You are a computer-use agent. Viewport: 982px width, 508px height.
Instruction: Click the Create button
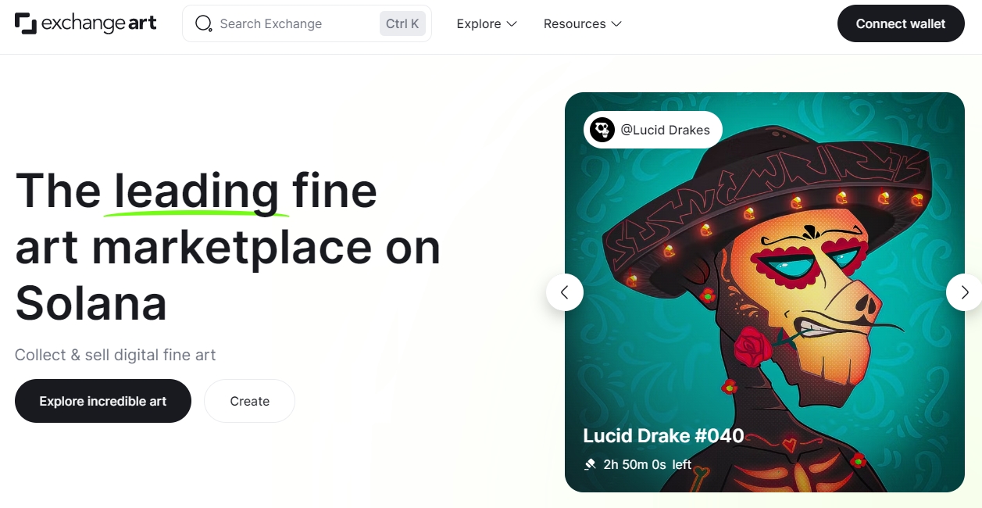[x=249, y=401]
